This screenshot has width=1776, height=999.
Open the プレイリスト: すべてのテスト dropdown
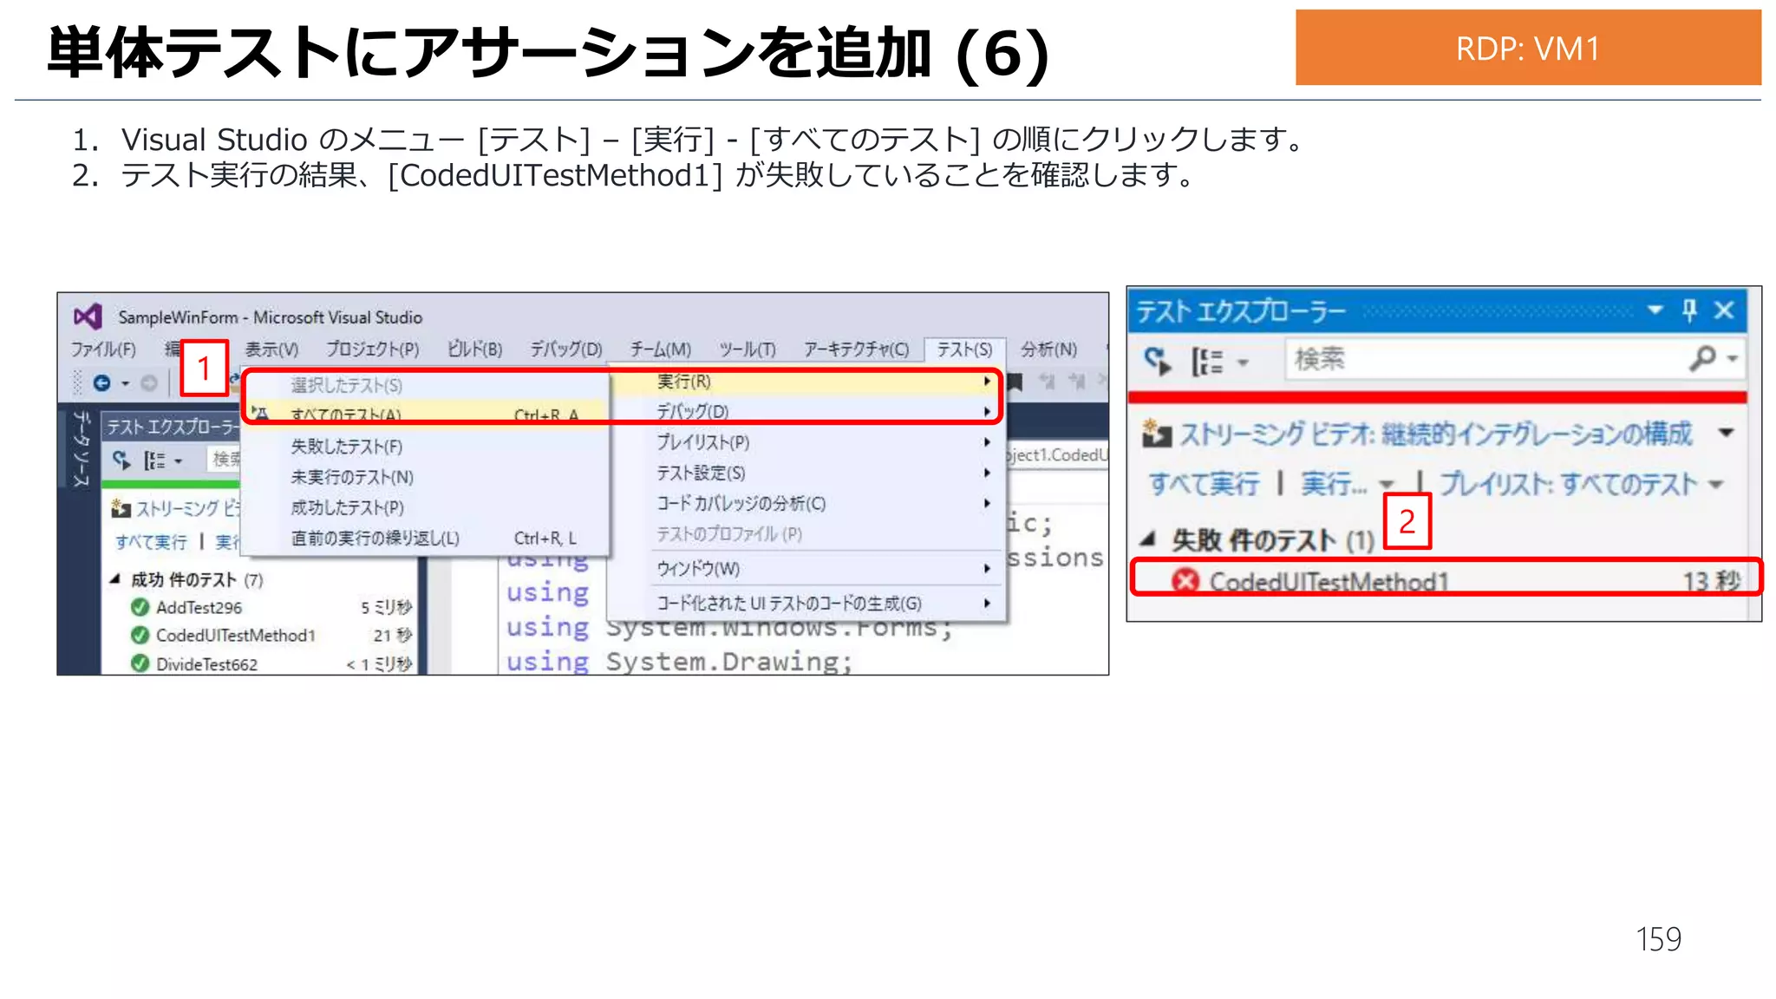pyautogui.click(x=1716, y=484)
